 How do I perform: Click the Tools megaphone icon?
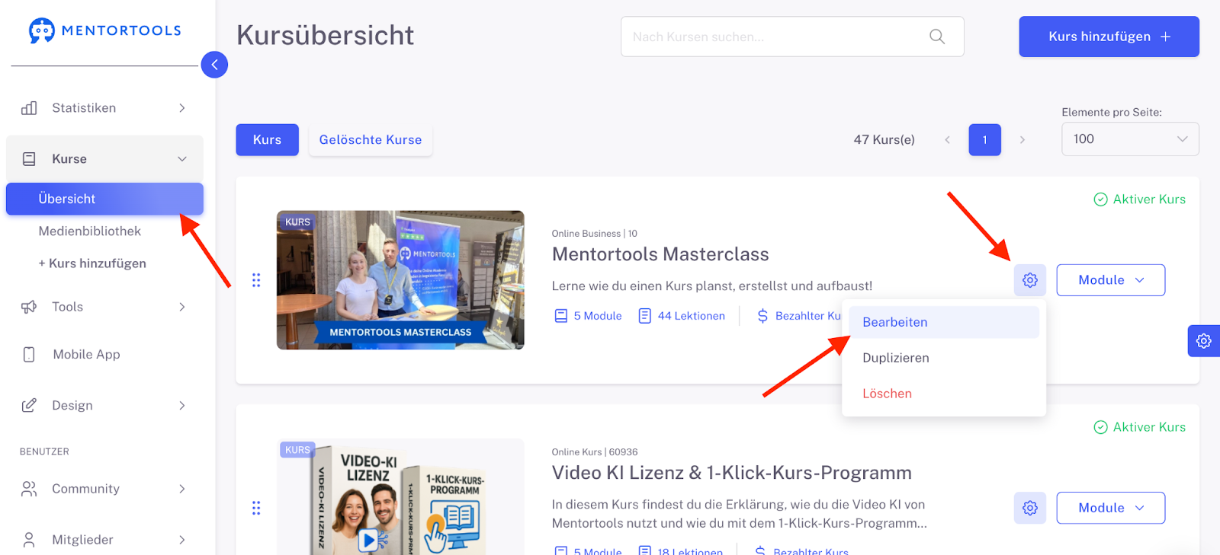pyautogui.click(x=29, y=307)
